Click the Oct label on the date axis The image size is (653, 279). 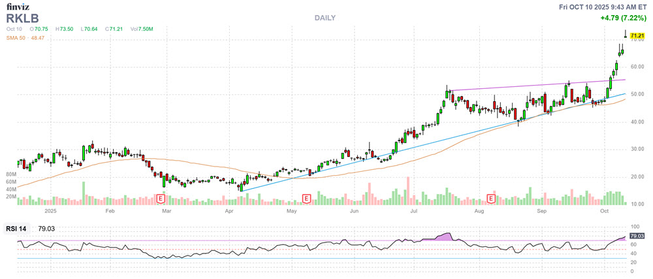point(604,212)
